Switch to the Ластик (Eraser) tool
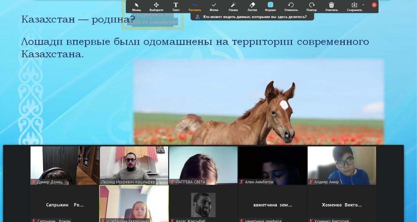 252,6
